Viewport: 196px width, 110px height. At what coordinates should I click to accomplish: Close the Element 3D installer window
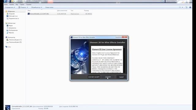click(125, 37)
